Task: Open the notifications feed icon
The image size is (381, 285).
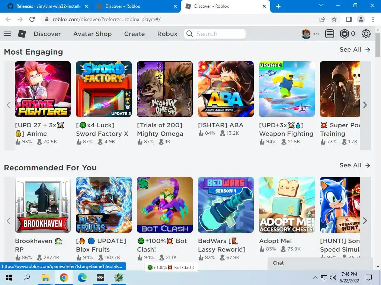Action: click(x=330, y=34)
